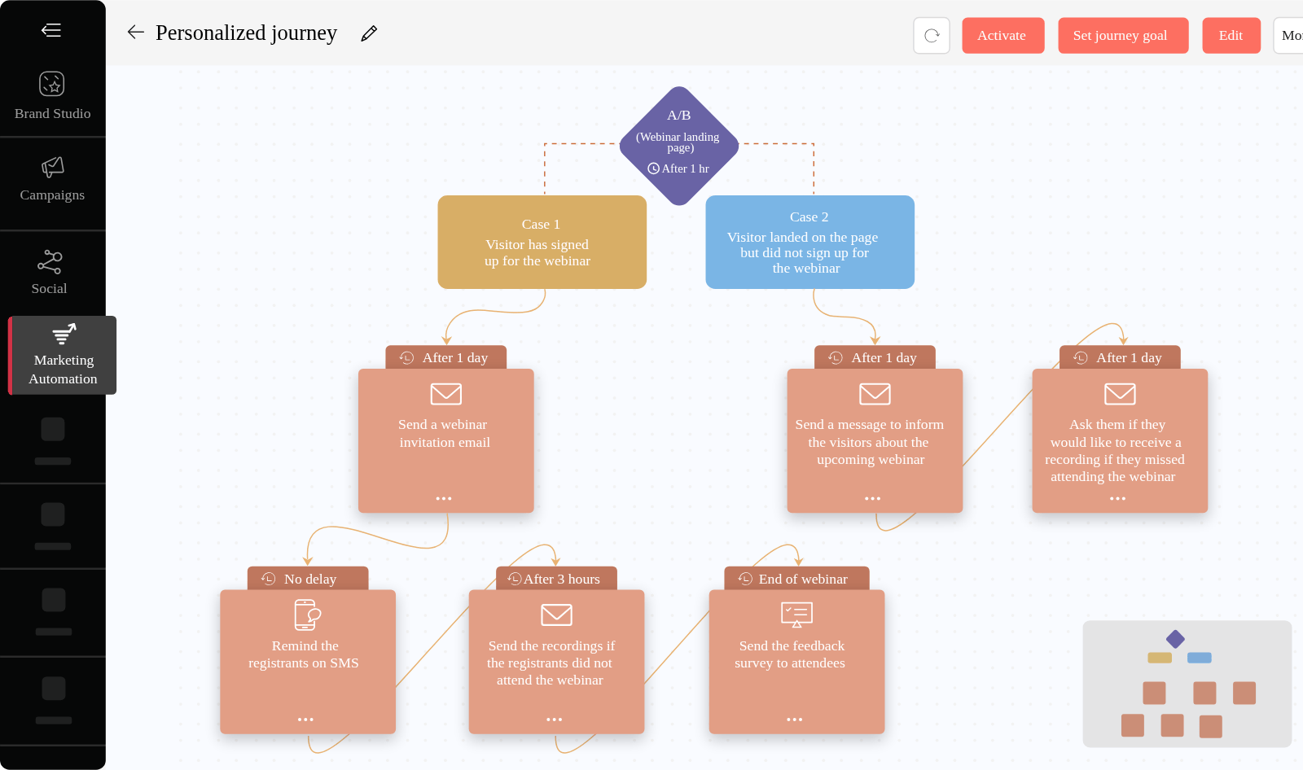This screenshot has width=1303, height=770.
Task: Select the A/B Webinar landing page node
Action: [x=679, y=146]
